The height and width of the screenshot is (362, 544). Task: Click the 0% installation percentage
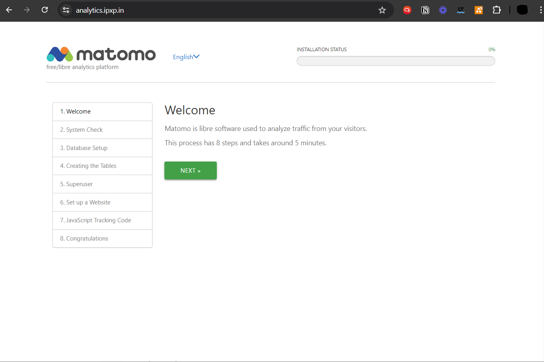(x=492, y=50)
